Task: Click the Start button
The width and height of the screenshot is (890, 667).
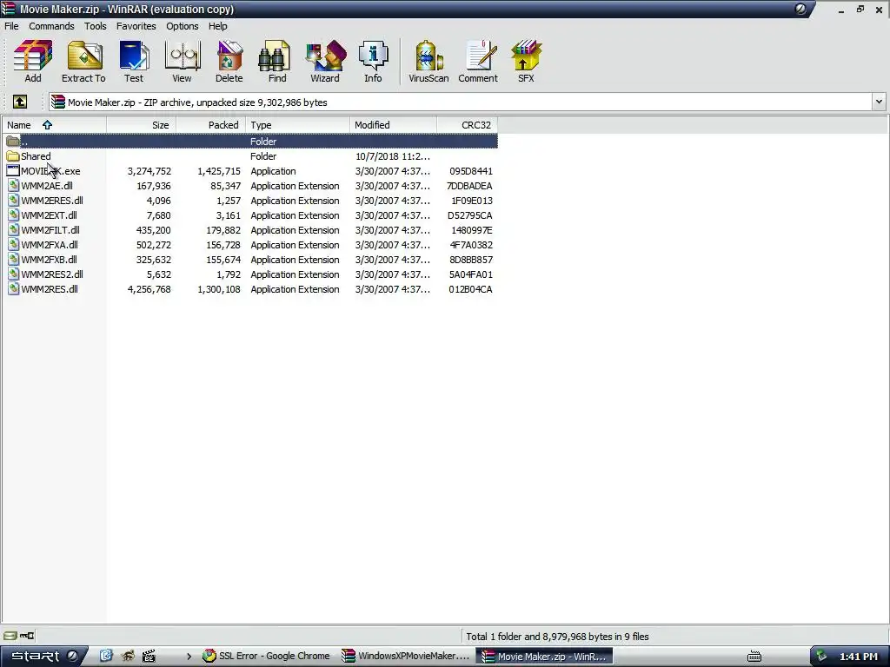Action: pos(42,657)
